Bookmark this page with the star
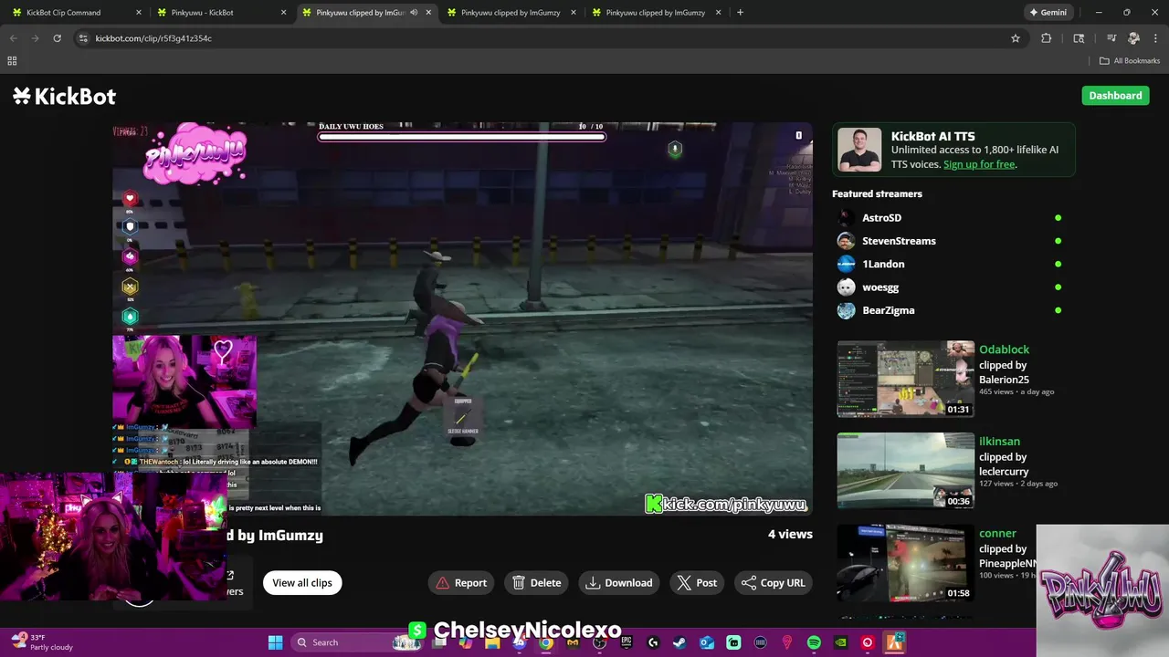 1015,38
